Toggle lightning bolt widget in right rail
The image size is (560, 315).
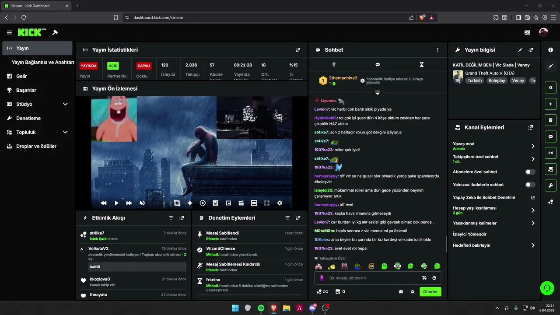[550, 104]
